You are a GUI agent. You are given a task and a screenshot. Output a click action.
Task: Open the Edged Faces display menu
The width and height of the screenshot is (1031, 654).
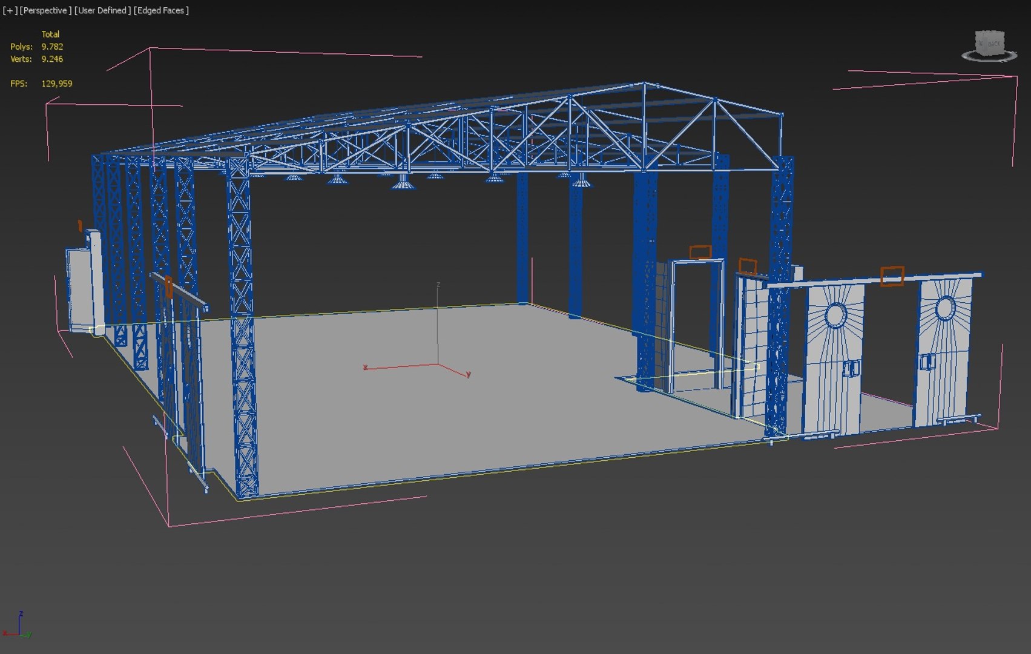click(x=161, y=10)
